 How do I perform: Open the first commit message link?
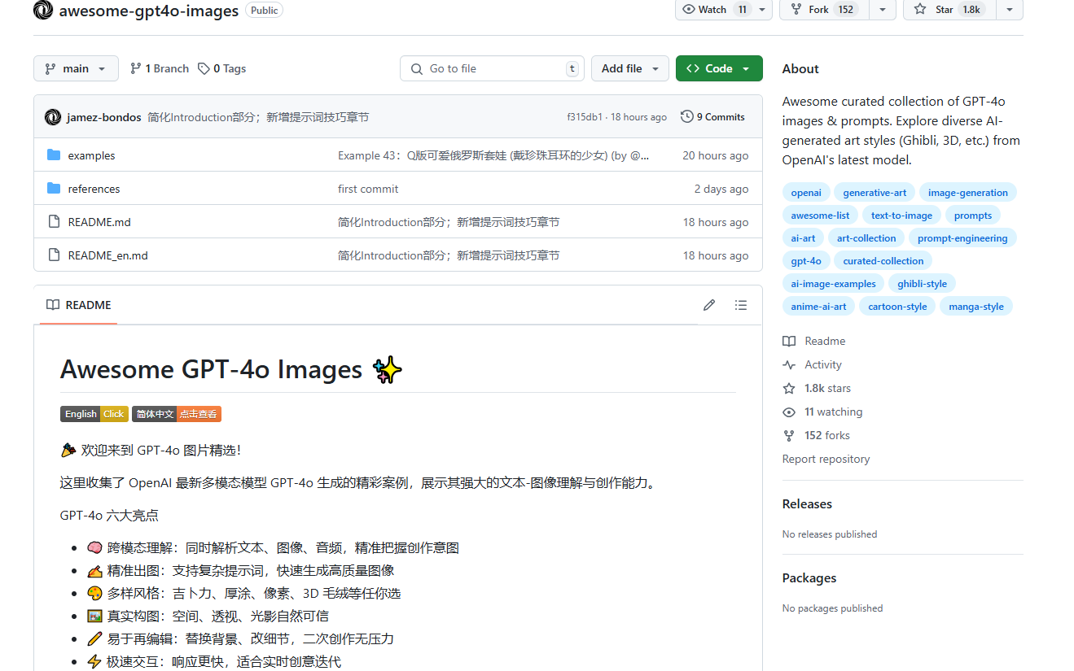[x=368, y=189]
